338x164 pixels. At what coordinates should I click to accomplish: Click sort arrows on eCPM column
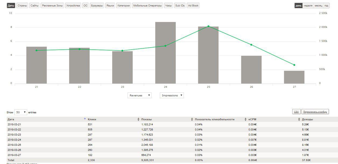pos(299,119)
